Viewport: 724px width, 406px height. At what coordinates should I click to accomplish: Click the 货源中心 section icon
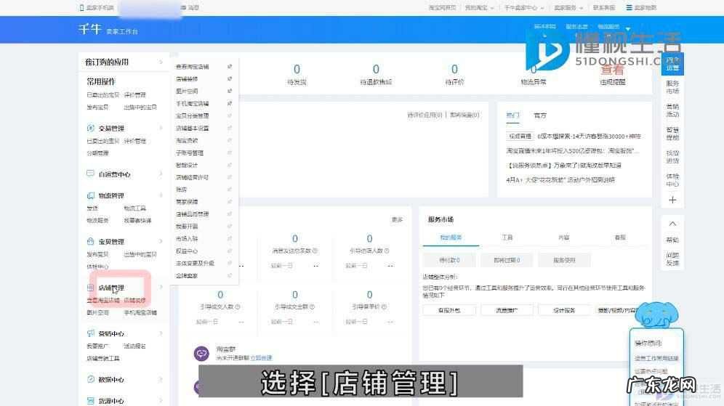(x=90, y=400)
